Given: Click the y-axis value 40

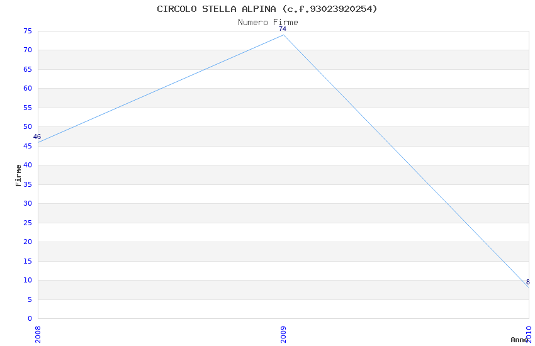Looking at the screenshot, I should [x=28, y=165].
